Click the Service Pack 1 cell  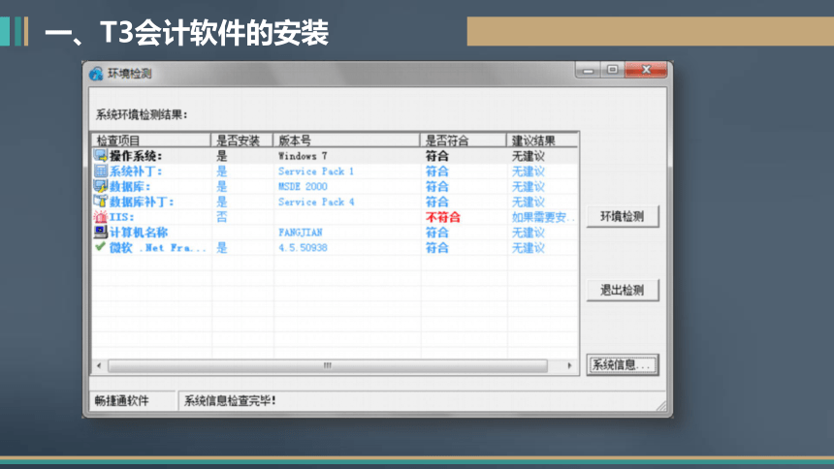click(316, 172)
